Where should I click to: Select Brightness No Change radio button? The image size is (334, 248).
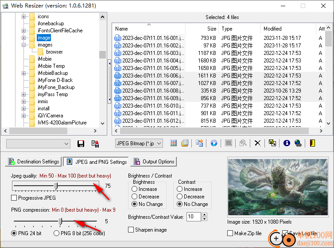click(x=134, y=204)
